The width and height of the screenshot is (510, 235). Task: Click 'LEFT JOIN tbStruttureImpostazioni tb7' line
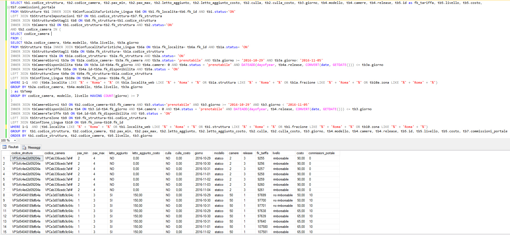[x=86, y=16]
